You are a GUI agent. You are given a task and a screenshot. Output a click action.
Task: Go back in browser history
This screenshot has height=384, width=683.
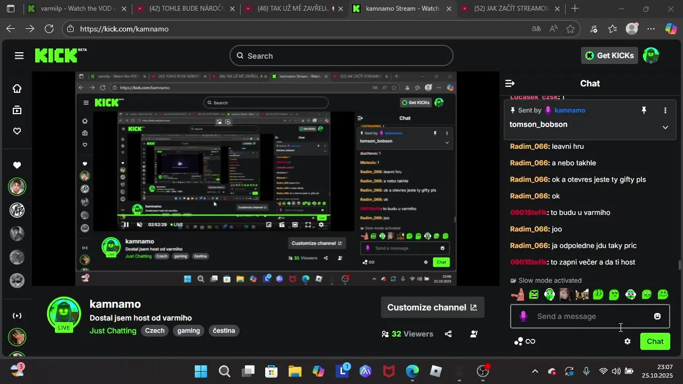[11, 29]
